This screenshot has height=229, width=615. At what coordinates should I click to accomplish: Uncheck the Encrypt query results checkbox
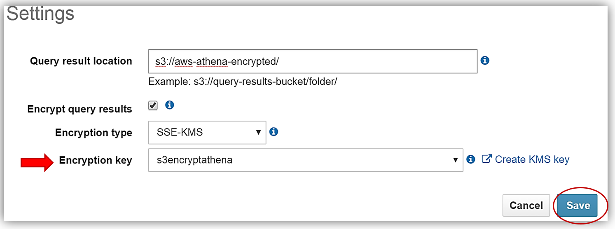click(x=153, y=105)
